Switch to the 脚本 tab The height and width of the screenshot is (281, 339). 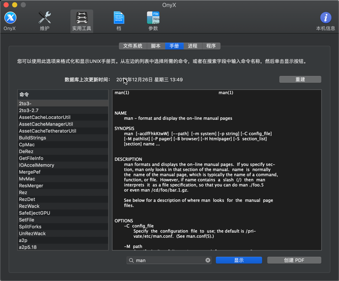pyautogui.click(x=156, y=46)
